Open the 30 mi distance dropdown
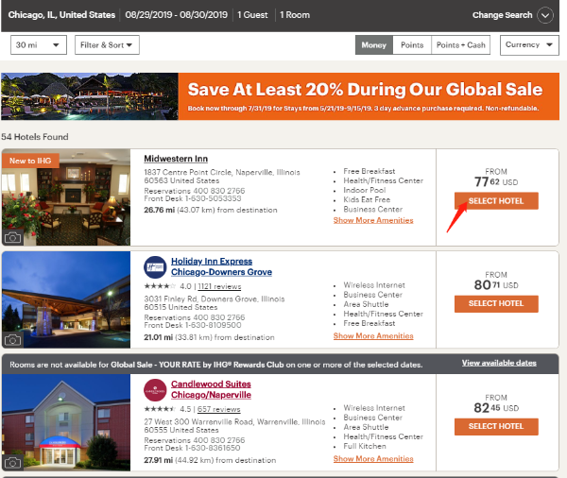This screenshot has height=478, width=567. click(x=39, y=44)
